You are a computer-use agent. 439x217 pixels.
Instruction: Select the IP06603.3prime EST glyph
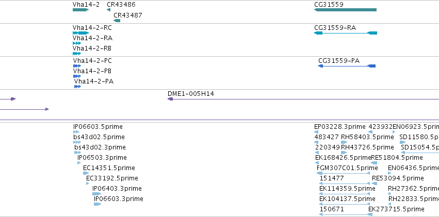click(x=97, y=204)
